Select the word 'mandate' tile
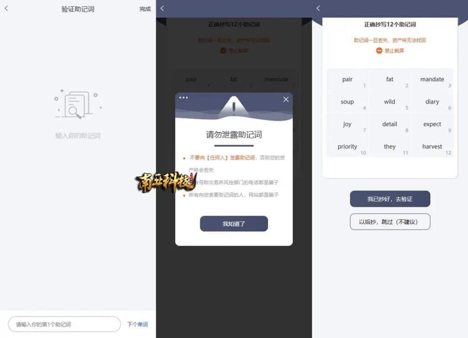Screen dimensions: 468x338 (432, 80)
